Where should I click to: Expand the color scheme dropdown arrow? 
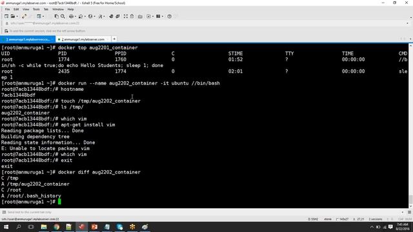click(85, 16)
